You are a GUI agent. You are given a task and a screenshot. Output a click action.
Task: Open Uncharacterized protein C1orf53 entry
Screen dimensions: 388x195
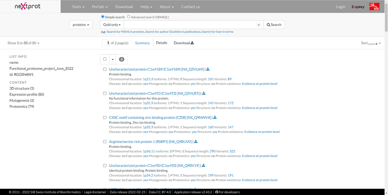154,93
